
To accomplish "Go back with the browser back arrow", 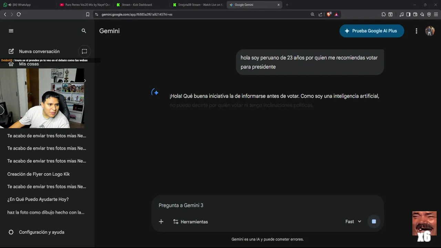I will pos(5,14).
